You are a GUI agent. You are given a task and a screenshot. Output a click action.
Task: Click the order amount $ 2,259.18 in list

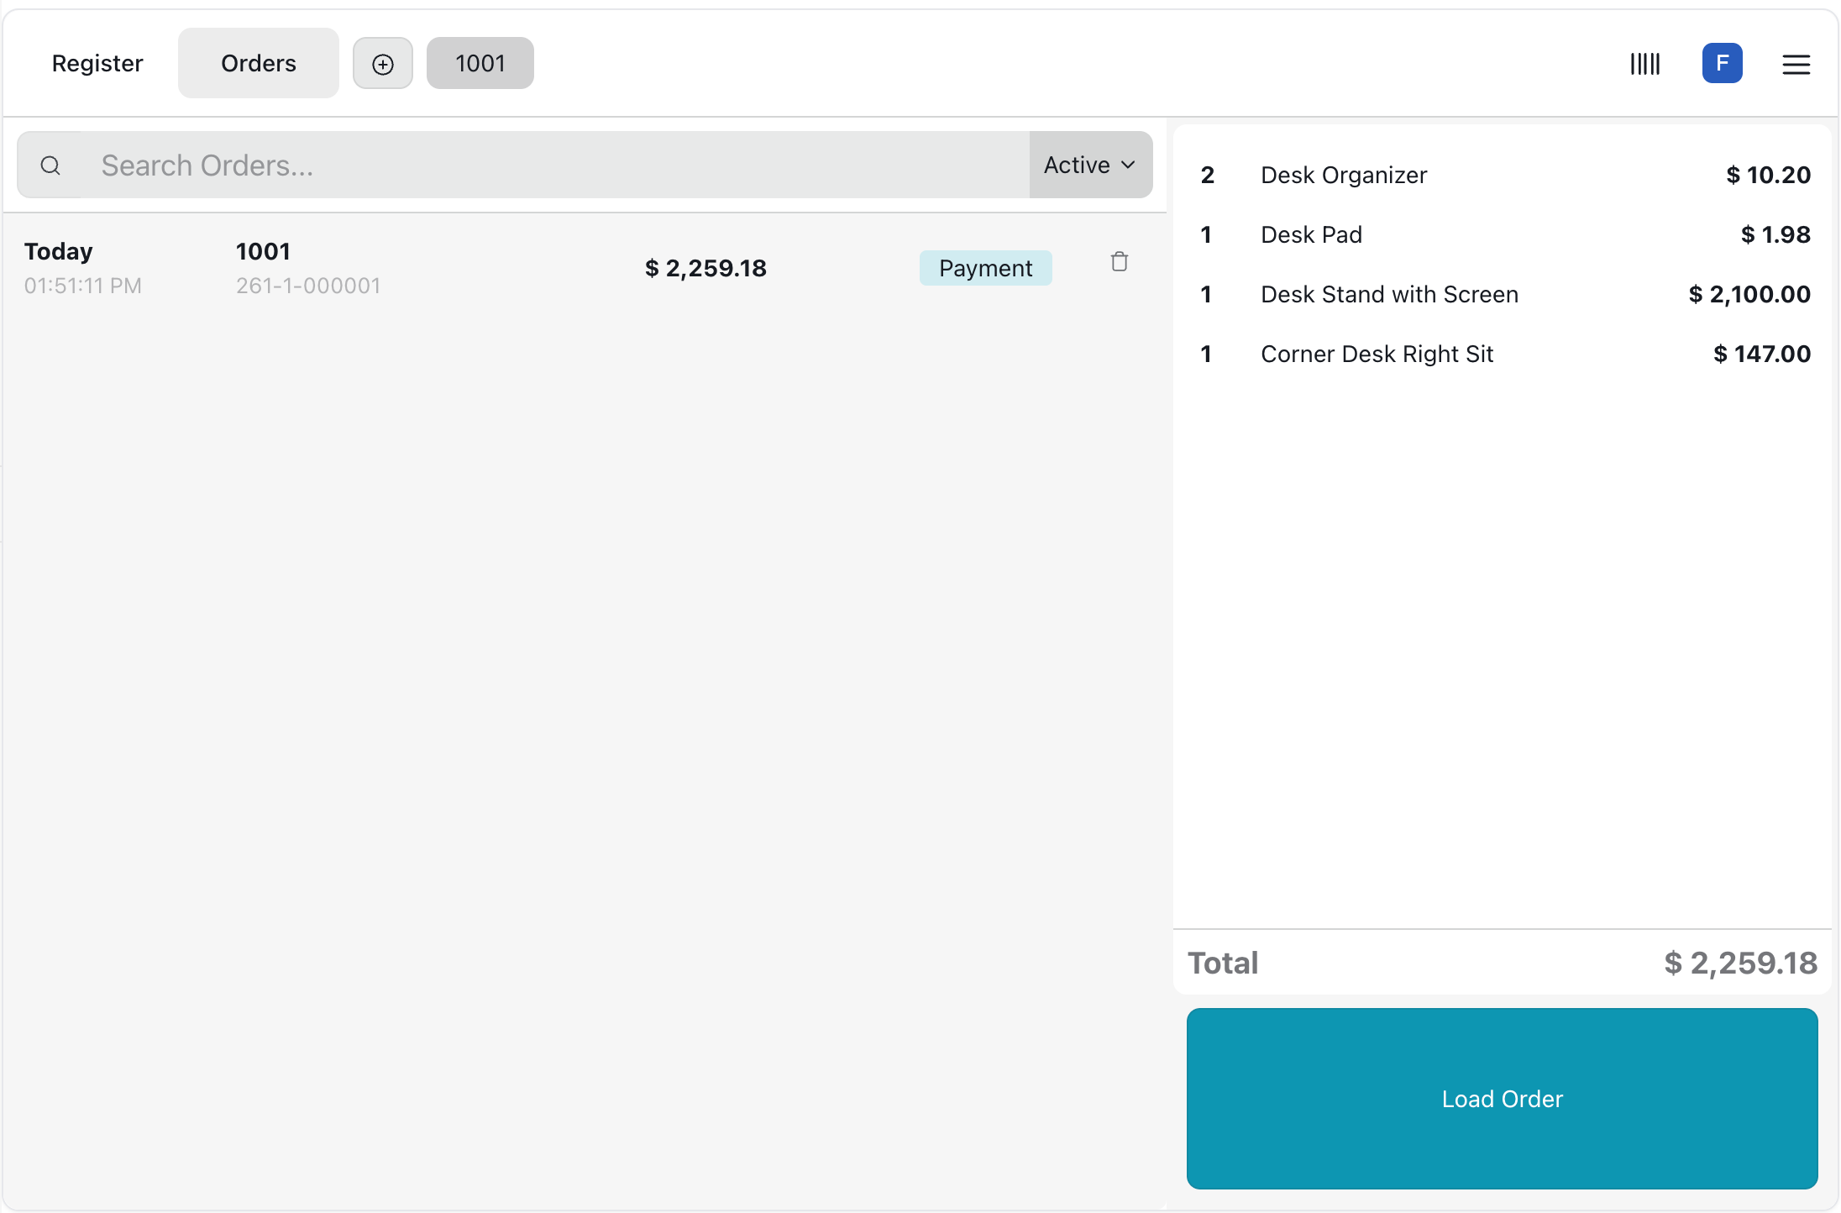705,268
